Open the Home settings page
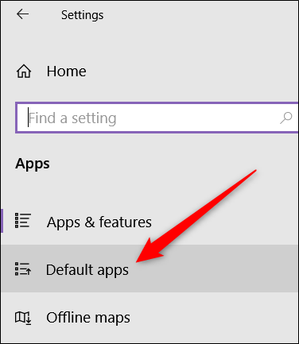 [149, 72]
